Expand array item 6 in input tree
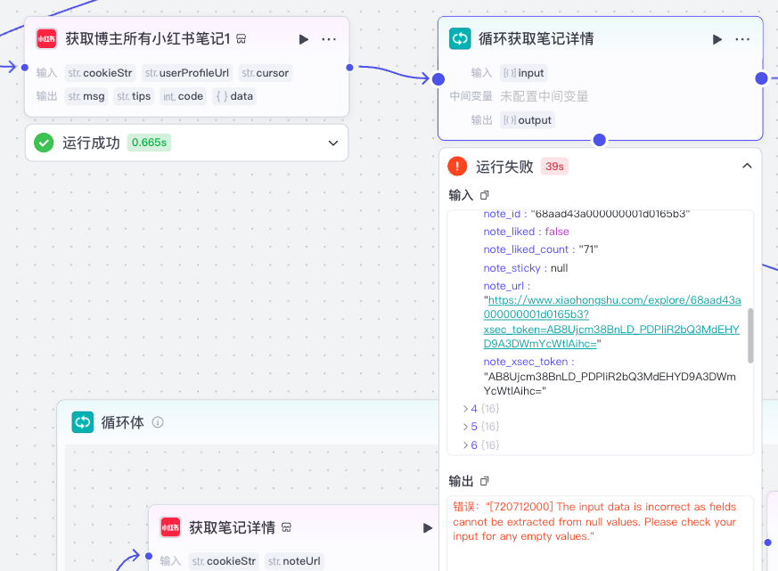This screenshot has width=778, height=571. (465, 445)
